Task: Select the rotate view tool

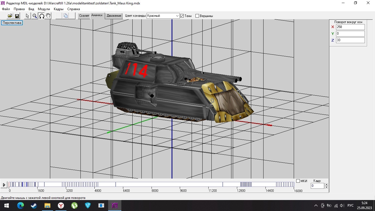Action: click(41, 16)
